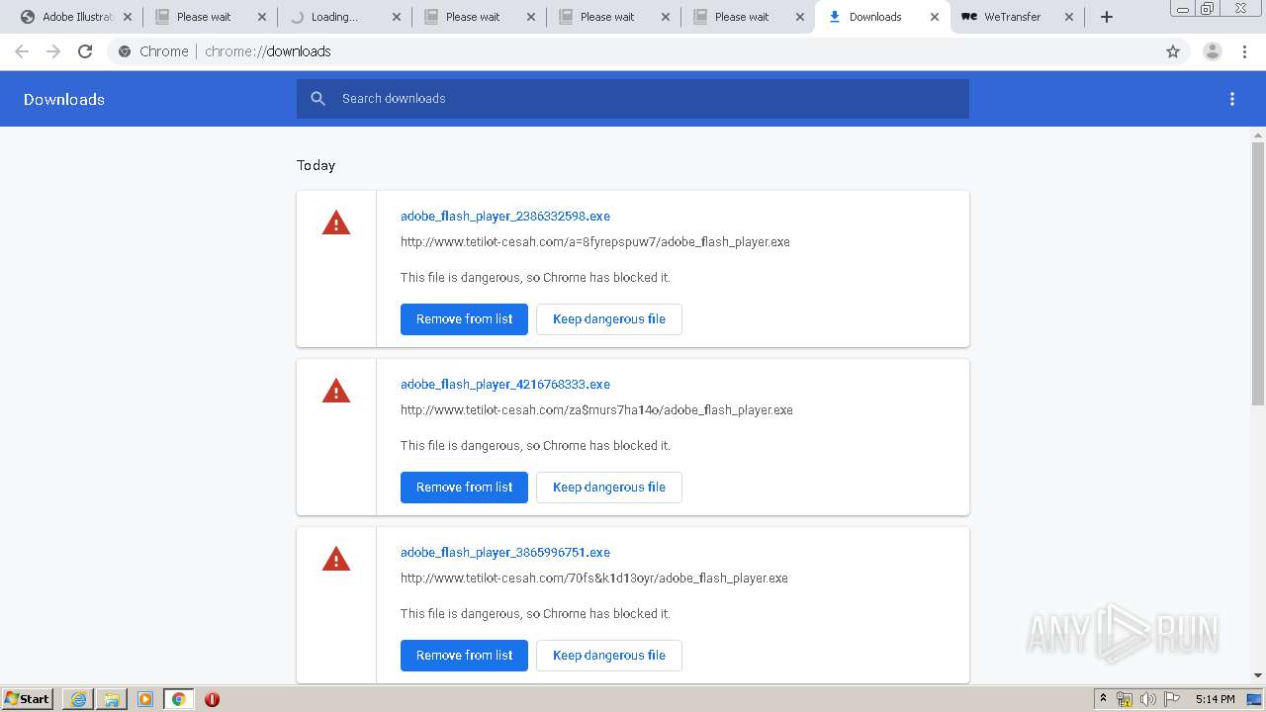Click warning icon for adobe_flash_player_4216768333.exe
This screenshot has width=1266, height=712.
[x=336, y=391]
